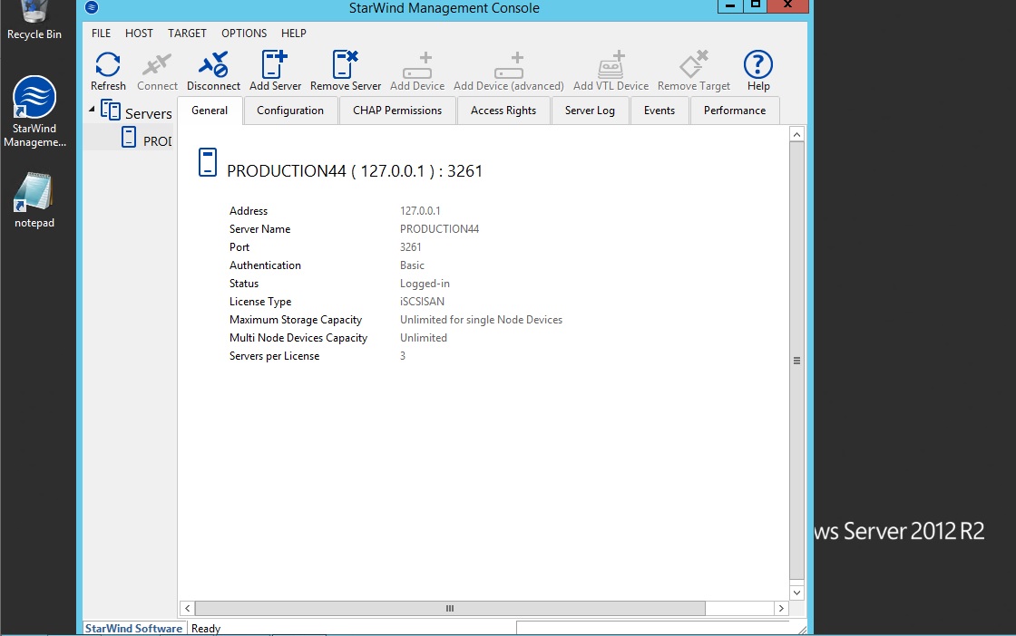Image resolution: width=1016 pixels, height=636 pixels.
Task: Click the Address value 127.0.0.1
Action: tap(420, 211)
